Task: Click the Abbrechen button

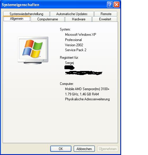Action: pyautogui.click(x=84, y=149)
